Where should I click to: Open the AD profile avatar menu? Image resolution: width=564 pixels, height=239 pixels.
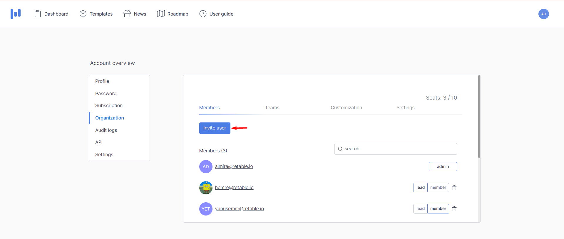(x=543, y=14)
